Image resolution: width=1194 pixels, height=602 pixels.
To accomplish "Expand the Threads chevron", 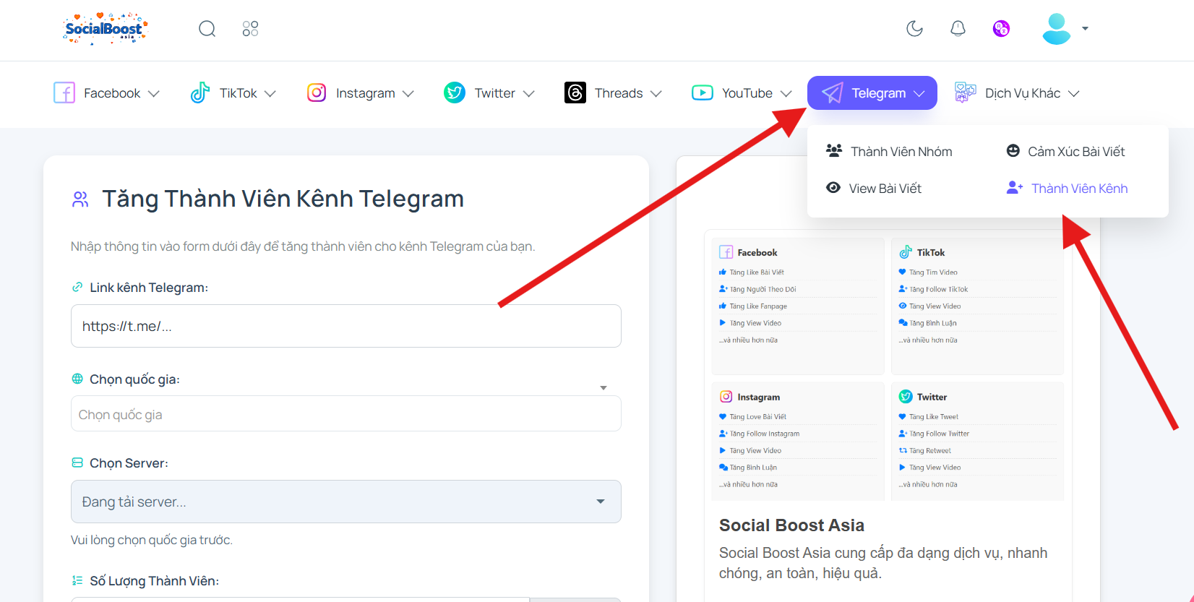I will coord(656,94).
